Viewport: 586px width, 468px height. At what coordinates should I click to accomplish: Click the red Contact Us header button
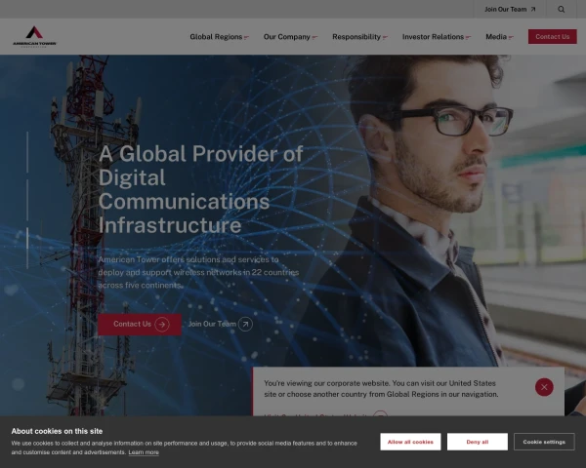[x=552, y=37]
